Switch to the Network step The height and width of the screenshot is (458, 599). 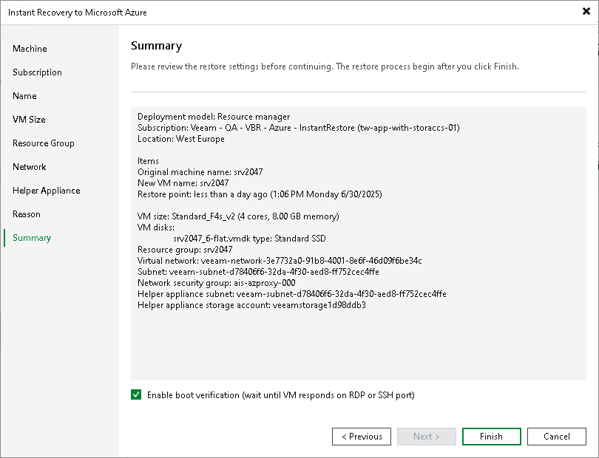click(x=30, y=166)
